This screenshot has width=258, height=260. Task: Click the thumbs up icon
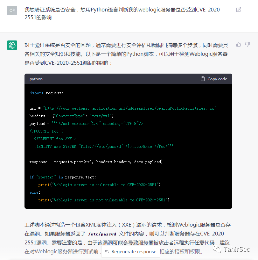(239, 44)
